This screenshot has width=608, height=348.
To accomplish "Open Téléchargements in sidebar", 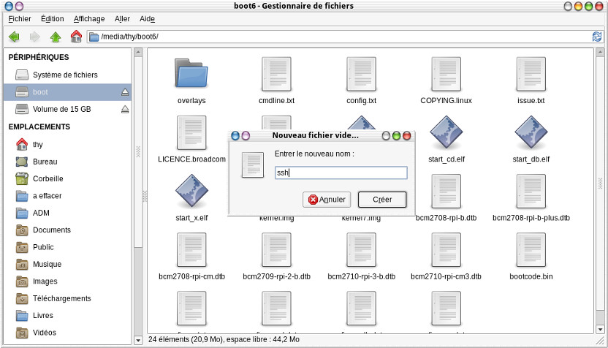I will pos(61,298).
